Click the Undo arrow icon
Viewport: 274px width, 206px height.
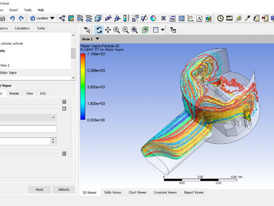tap(12, 18)
